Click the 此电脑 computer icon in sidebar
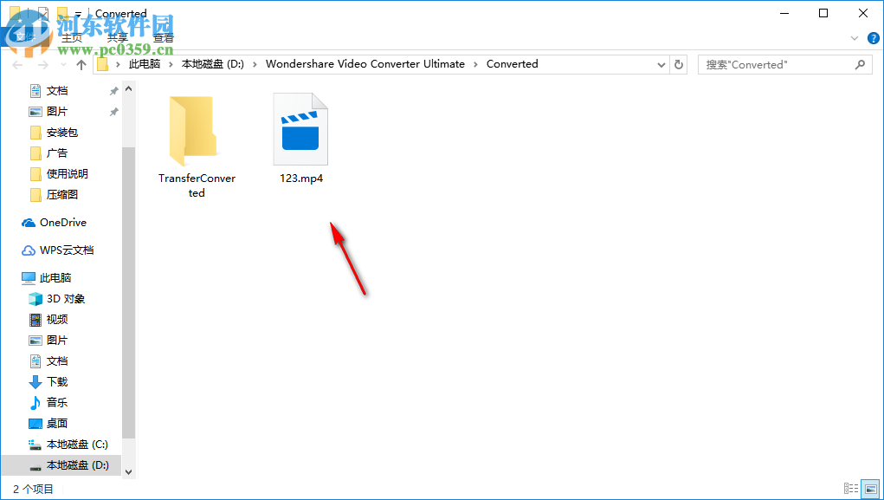The width and height of the screenshot is (884, 500). pos(29,277)
